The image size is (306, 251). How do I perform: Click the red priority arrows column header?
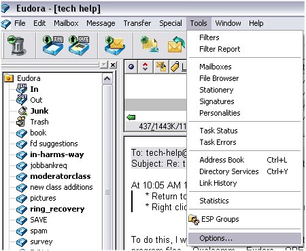[x=145, y=67]
